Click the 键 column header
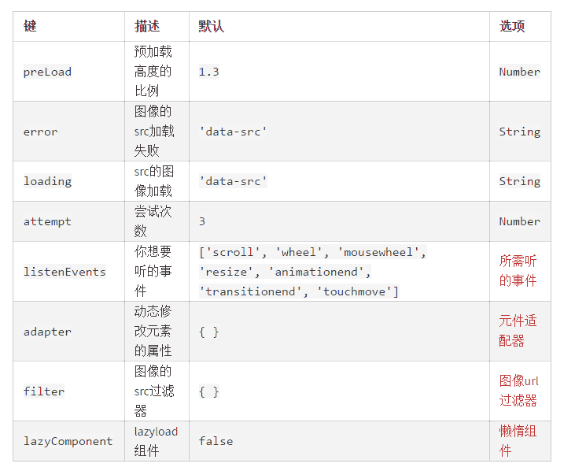Viewport: 575px width, 471px height. tap(30, 26)
